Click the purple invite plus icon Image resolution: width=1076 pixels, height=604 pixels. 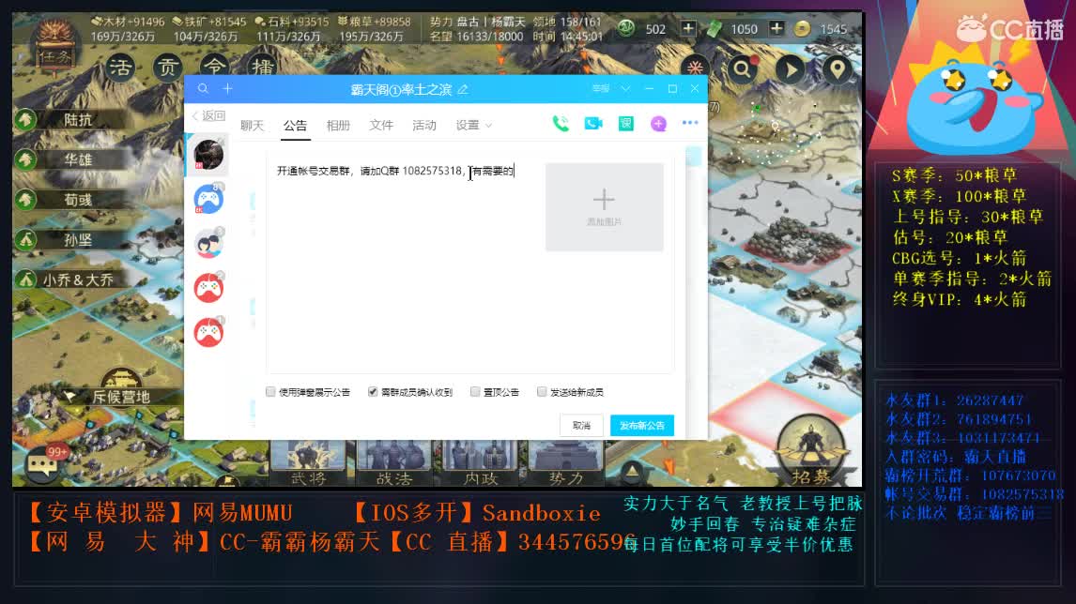(658, 124)
